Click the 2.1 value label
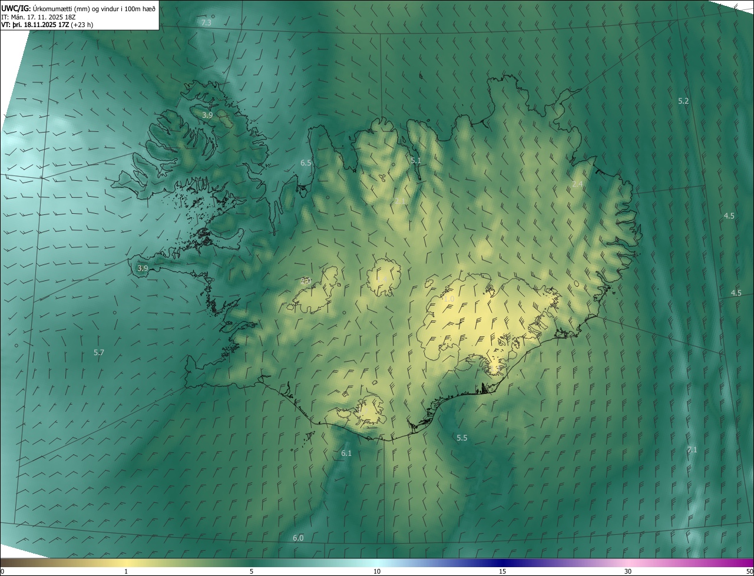The height and width of the screenshot is (576, 754). pyautogui.click(x=400, y=201)
